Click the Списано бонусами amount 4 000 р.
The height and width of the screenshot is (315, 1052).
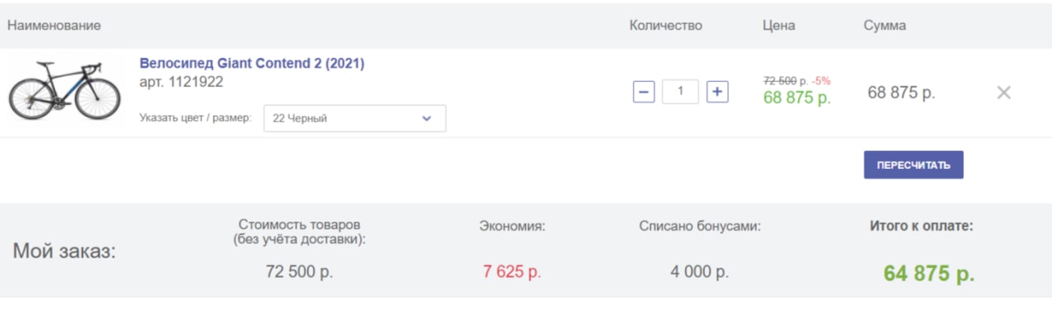[699, 272]
